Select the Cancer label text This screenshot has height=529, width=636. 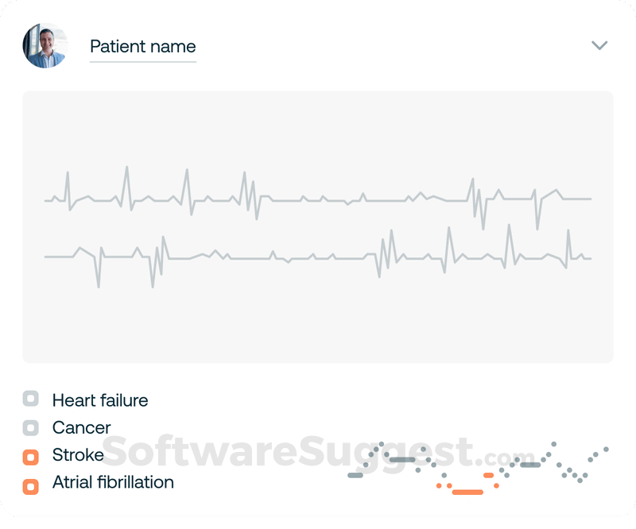[x=82, y=428]
